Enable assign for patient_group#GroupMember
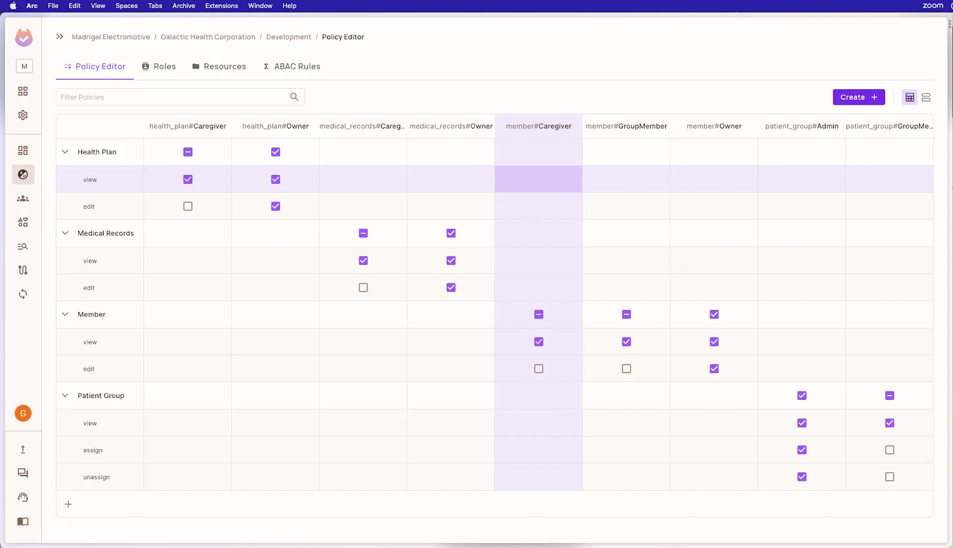The width and height of the screenshot is (953, 548). click(889, 450)
